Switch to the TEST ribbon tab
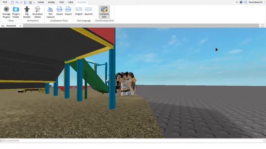Image resolution: width=266 pixels, height=149 pixels. [62, 2]
